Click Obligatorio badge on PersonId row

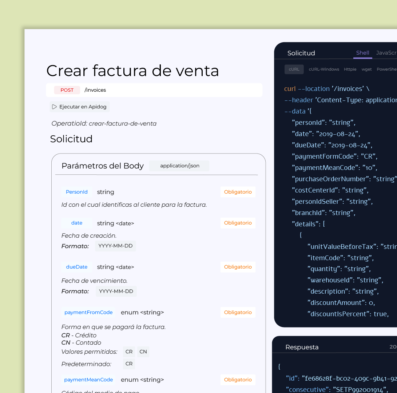[x=238, y=192]
